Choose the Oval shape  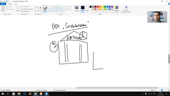click(x=54, y=7)
